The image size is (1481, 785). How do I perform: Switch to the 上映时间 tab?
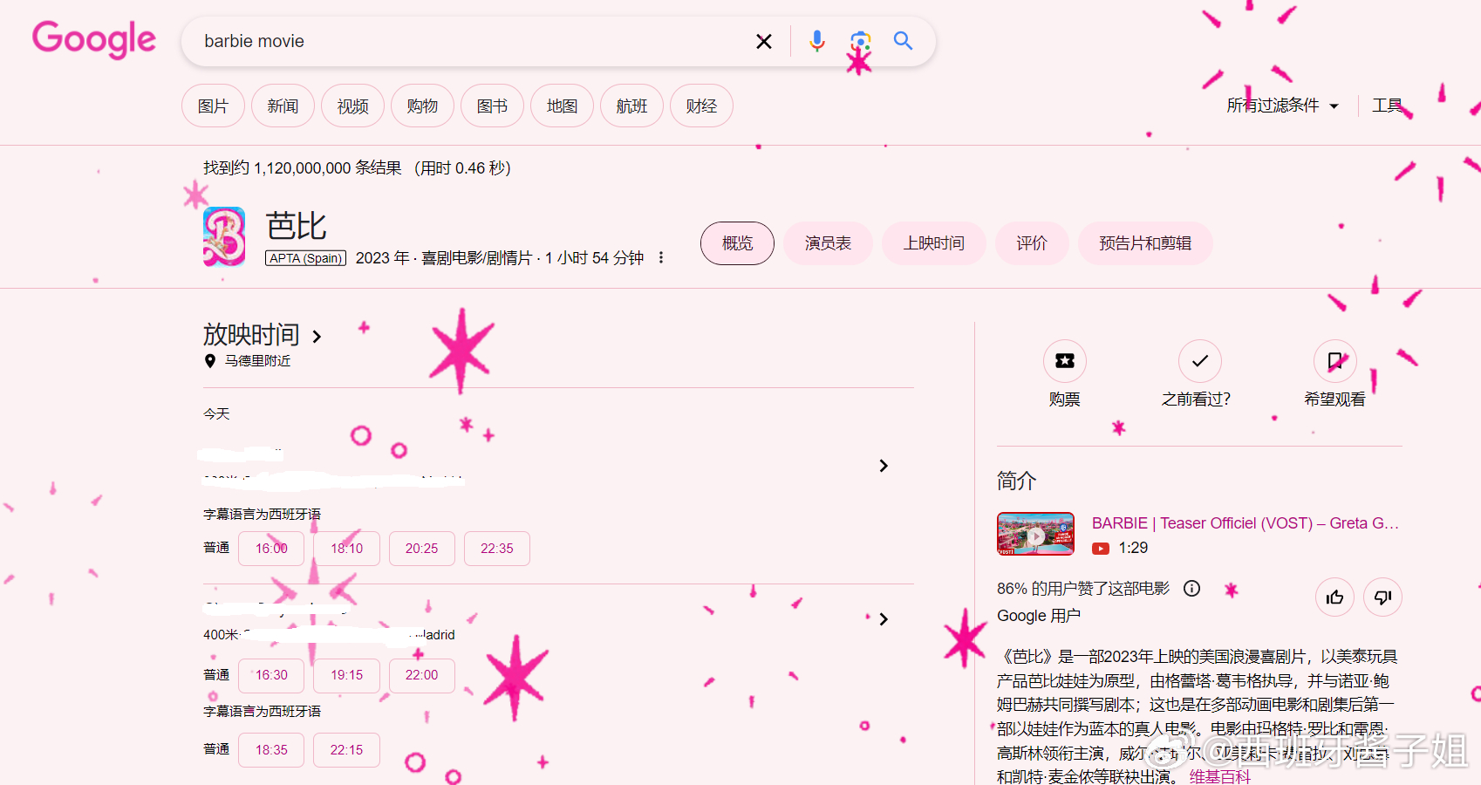[934, 243]
